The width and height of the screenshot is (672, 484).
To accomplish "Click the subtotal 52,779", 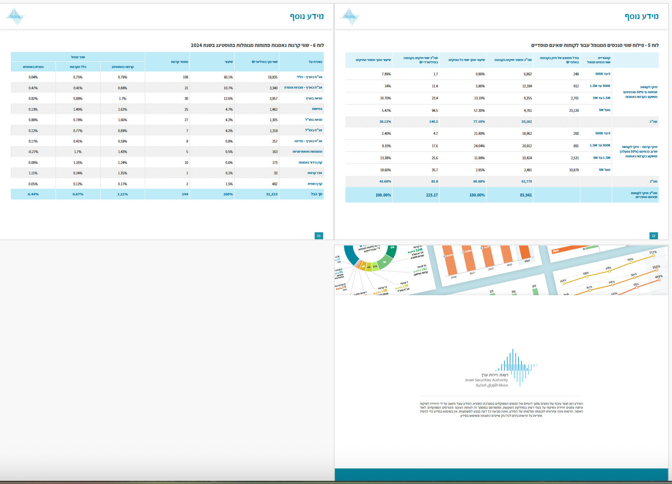I will (x=527, y=181).
